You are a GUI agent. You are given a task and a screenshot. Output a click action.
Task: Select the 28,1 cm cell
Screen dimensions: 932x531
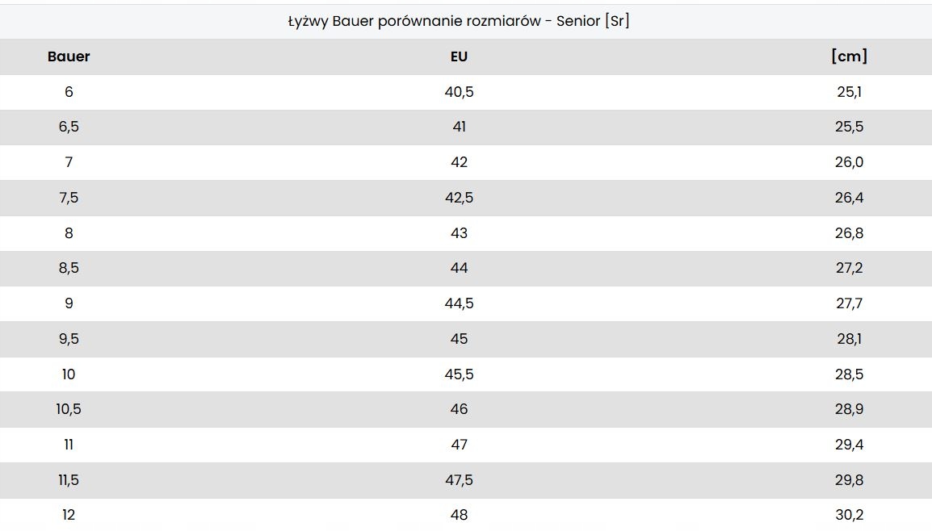pyautogui.click(x=849, y=339)
